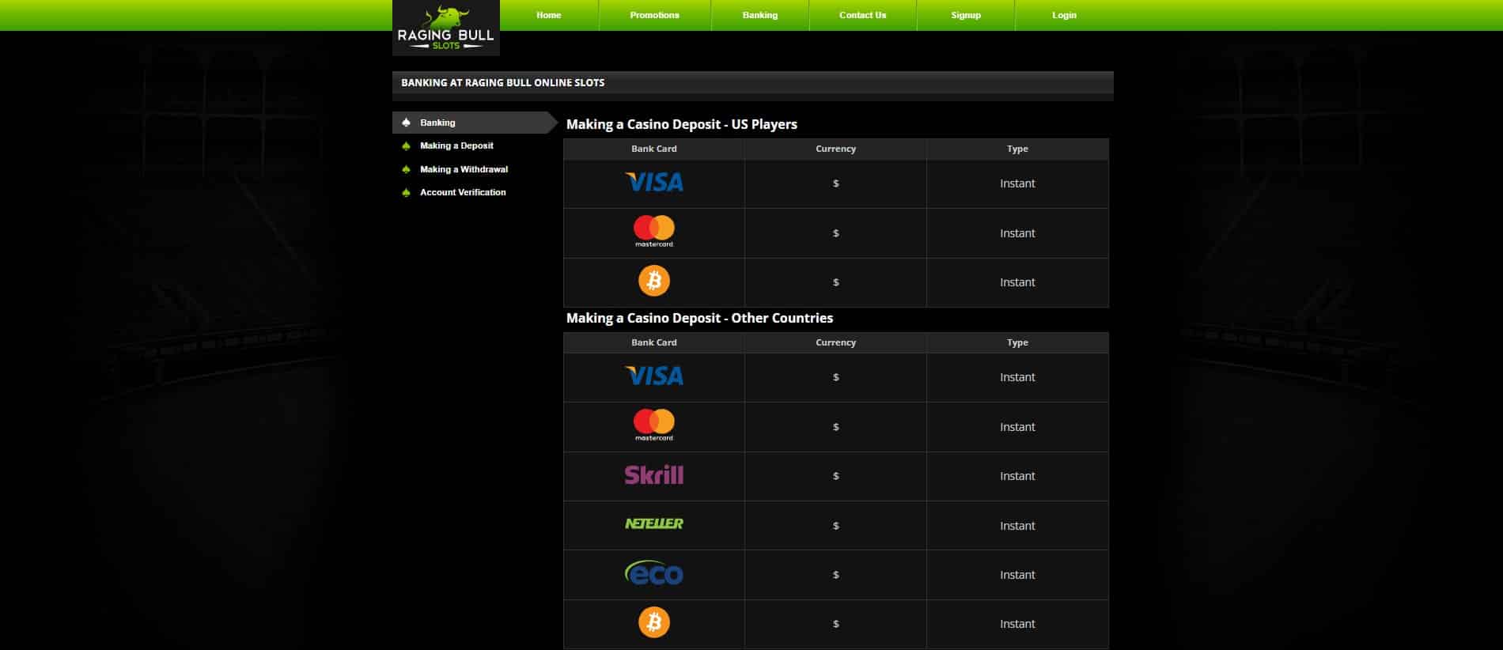Screen dimensions: 1503x650
Task: Open Account Verification sidebar link
Action: pos(463,192)
